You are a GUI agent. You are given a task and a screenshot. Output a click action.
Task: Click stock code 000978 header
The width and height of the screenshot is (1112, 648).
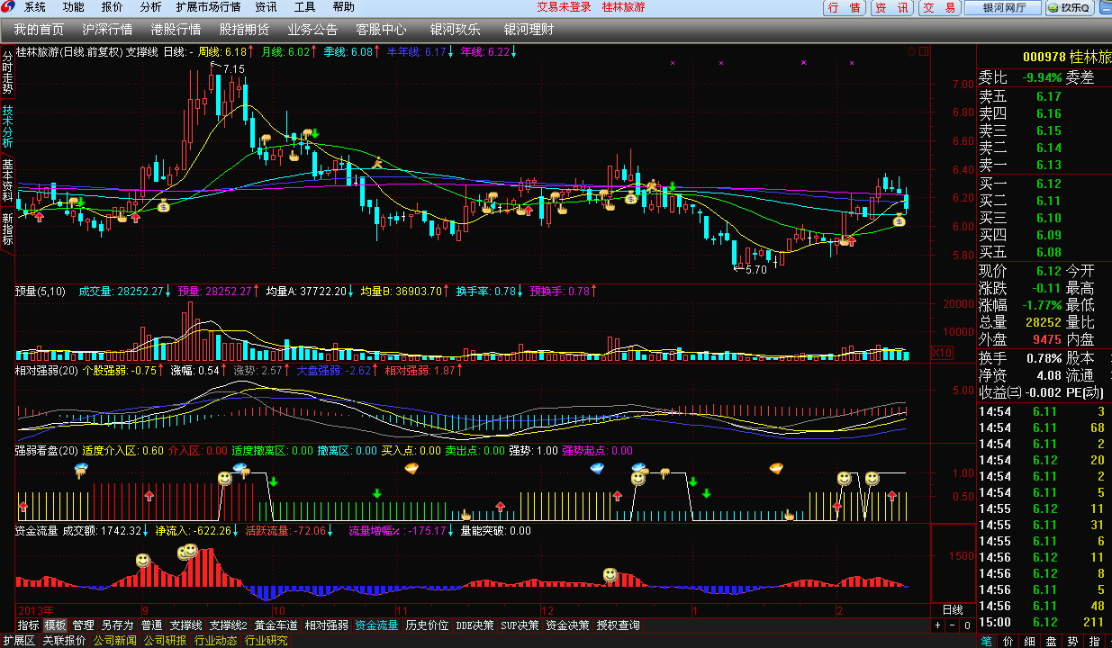(x=1043, y=57)
